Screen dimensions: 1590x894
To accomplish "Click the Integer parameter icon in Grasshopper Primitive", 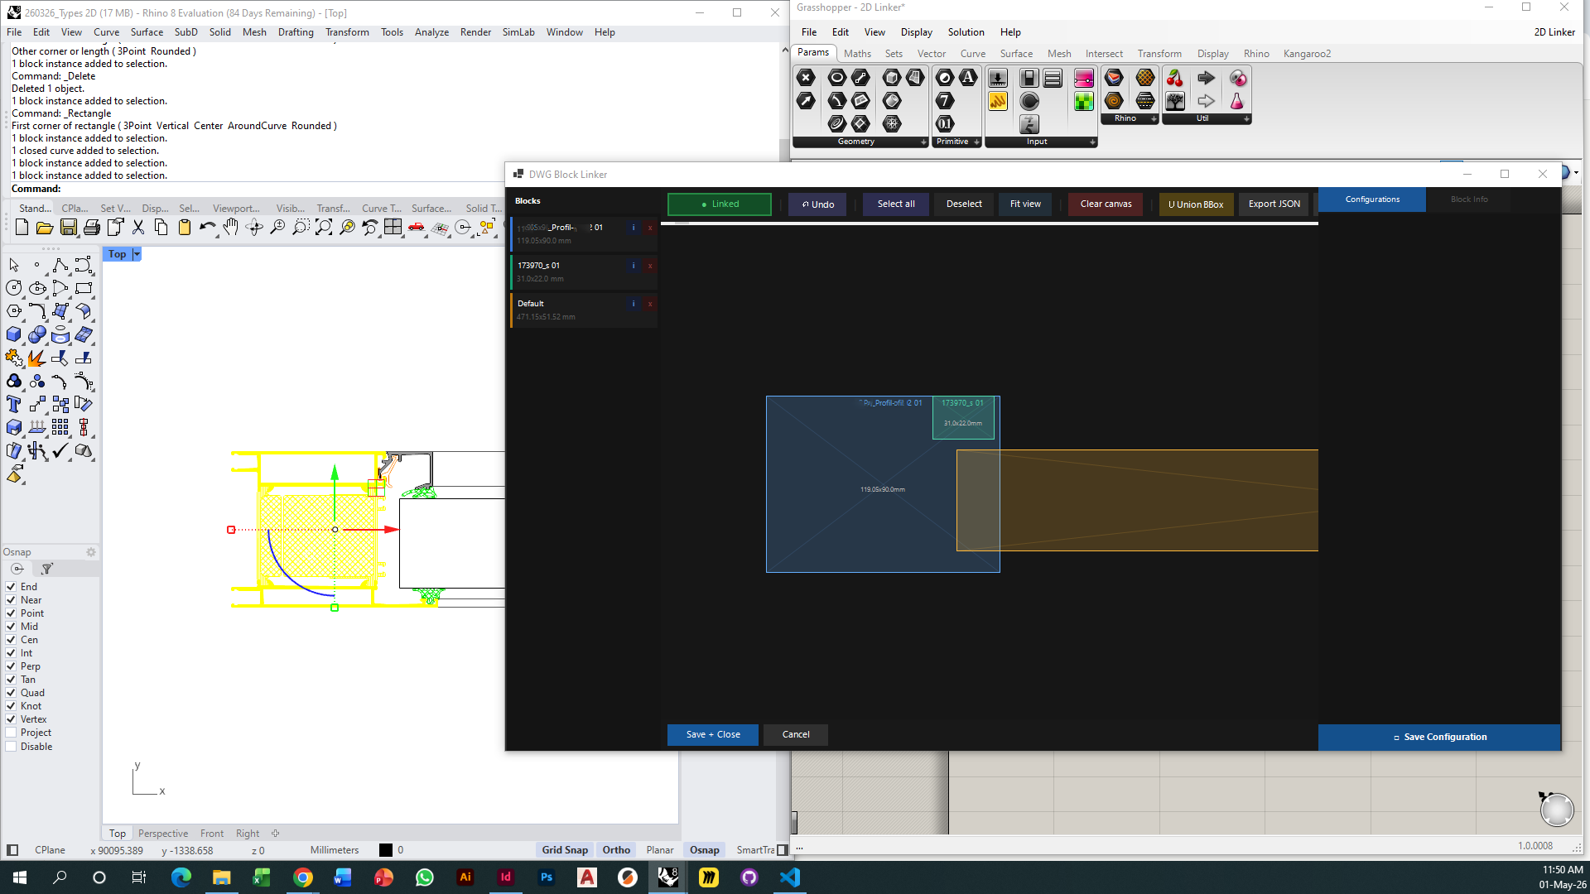I will 945,101.
